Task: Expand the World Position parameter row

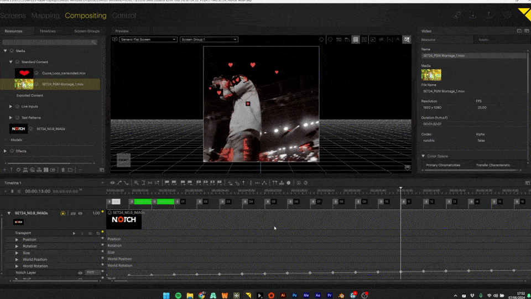Action: (x=17, y=259)
